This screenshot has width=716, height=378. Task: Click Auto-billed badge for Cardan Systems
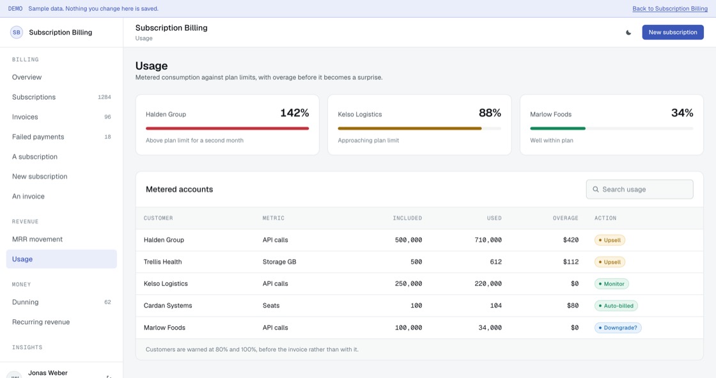click(x=616, y=306)
